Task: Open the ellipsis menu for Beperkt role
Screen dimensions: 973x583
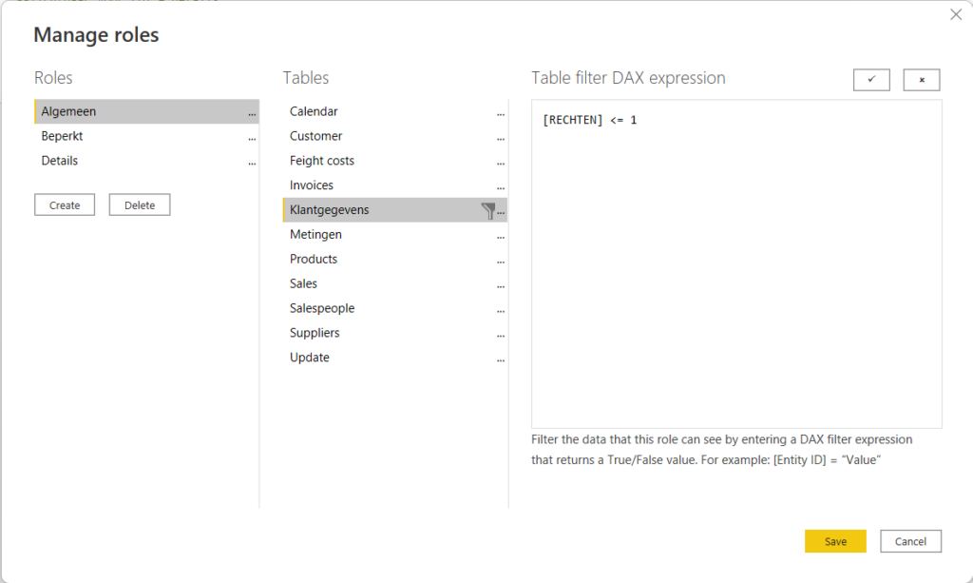Action: tap(252, 137)
